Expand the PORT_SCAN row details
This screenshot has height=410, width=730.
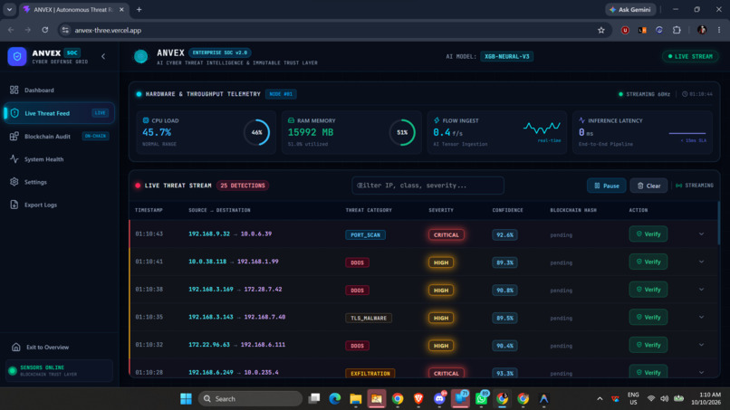701,234
